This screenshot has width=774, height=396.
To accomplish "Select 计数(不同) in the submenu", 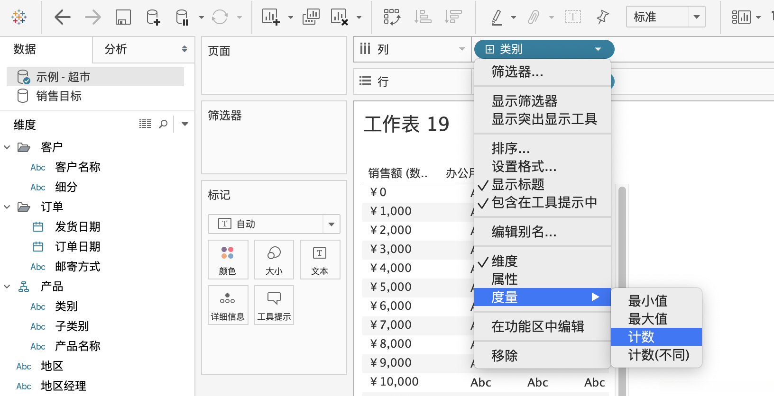I will (x=656, y=355).
